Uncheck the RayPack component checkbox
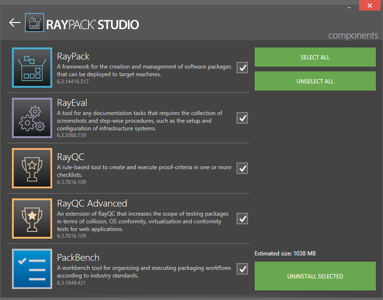The height and width of the screenshot is (300, 383). click(x=243, y=68)
